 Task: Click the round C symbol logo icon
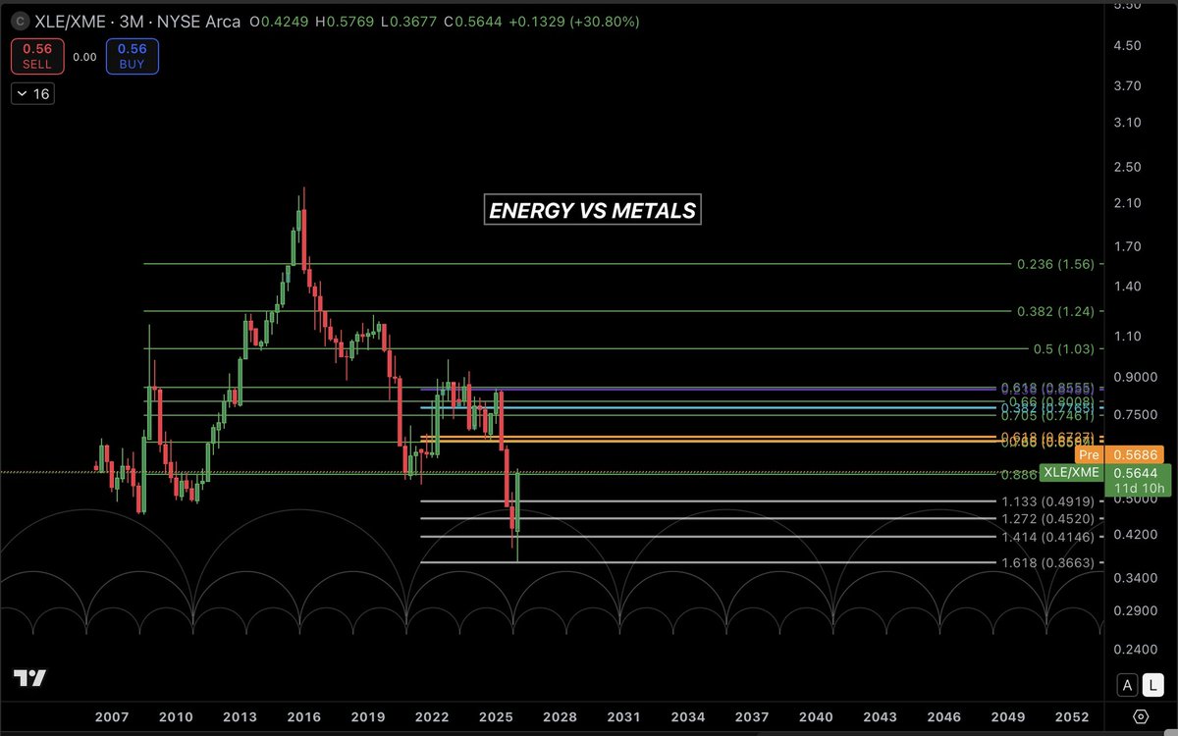click(22, 22)
